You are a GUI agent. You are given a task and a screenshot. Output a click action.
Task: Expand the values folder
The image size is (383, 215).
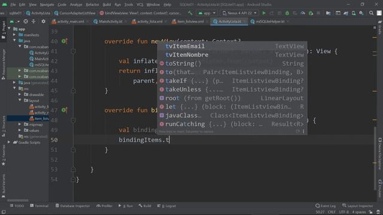(20, 130)
